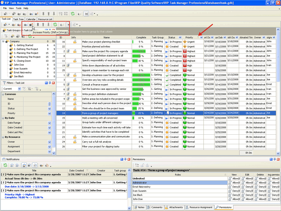Open the Resource Assignment tab
Image resolution: width=281 pixels, height=211 pixels.
coord(199,207)
